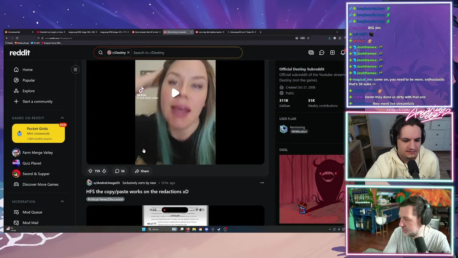Viewport: 458px width, 258px height.
Task: Filter by Political News/Discussion flair
Action: pos(105,199)
